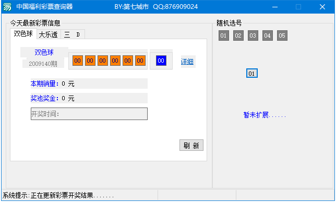
Task: Click the blue-outlined 01 button
Action: (x=252, y=74)
